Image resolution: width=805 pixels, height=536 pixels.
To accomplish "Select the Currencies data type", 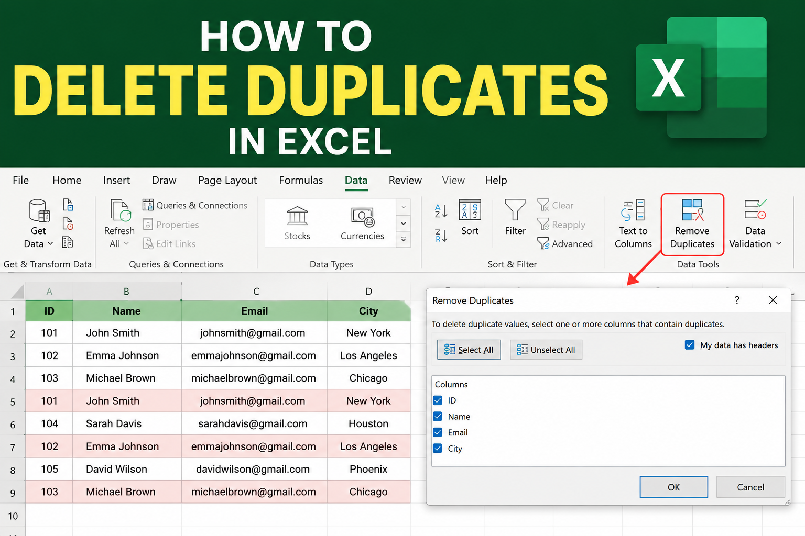I will [362, 224].
